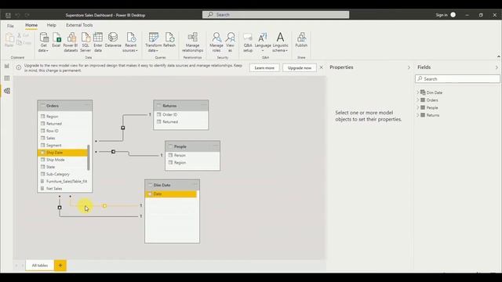
Task: Add a new layout tab
Action: pyautogui.click(x=60, y=266)
